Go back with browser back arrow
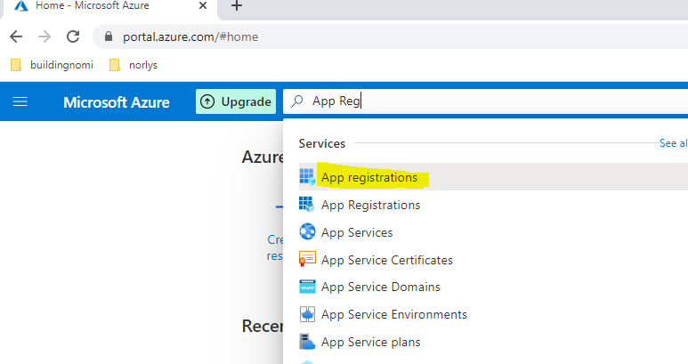The height and width of the screenshot is (364, 688). (x=16, y=36)
